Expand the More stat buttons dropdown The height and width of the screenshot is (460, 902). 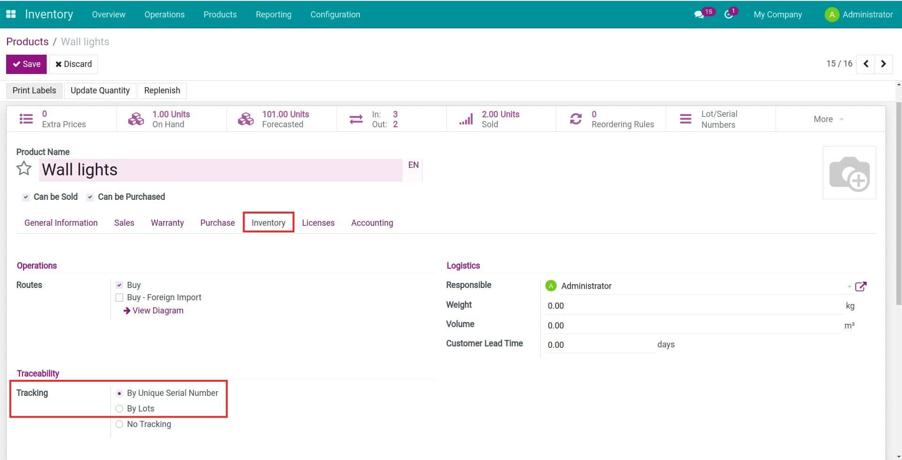pyautogui.click(x=828, y=119)
